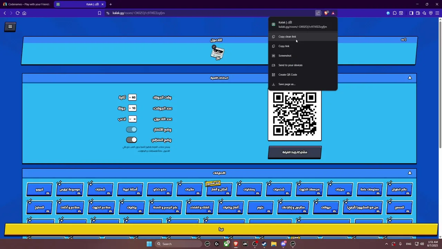The image size is (442, 249).
Task: Open Discord from the taskbar
Action: tap(283, 244)
